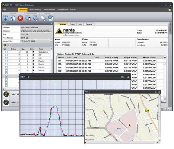Click the info arrow of index 9 row
The height and width of the screenshot is (149, 174).
tap(33, 61)
